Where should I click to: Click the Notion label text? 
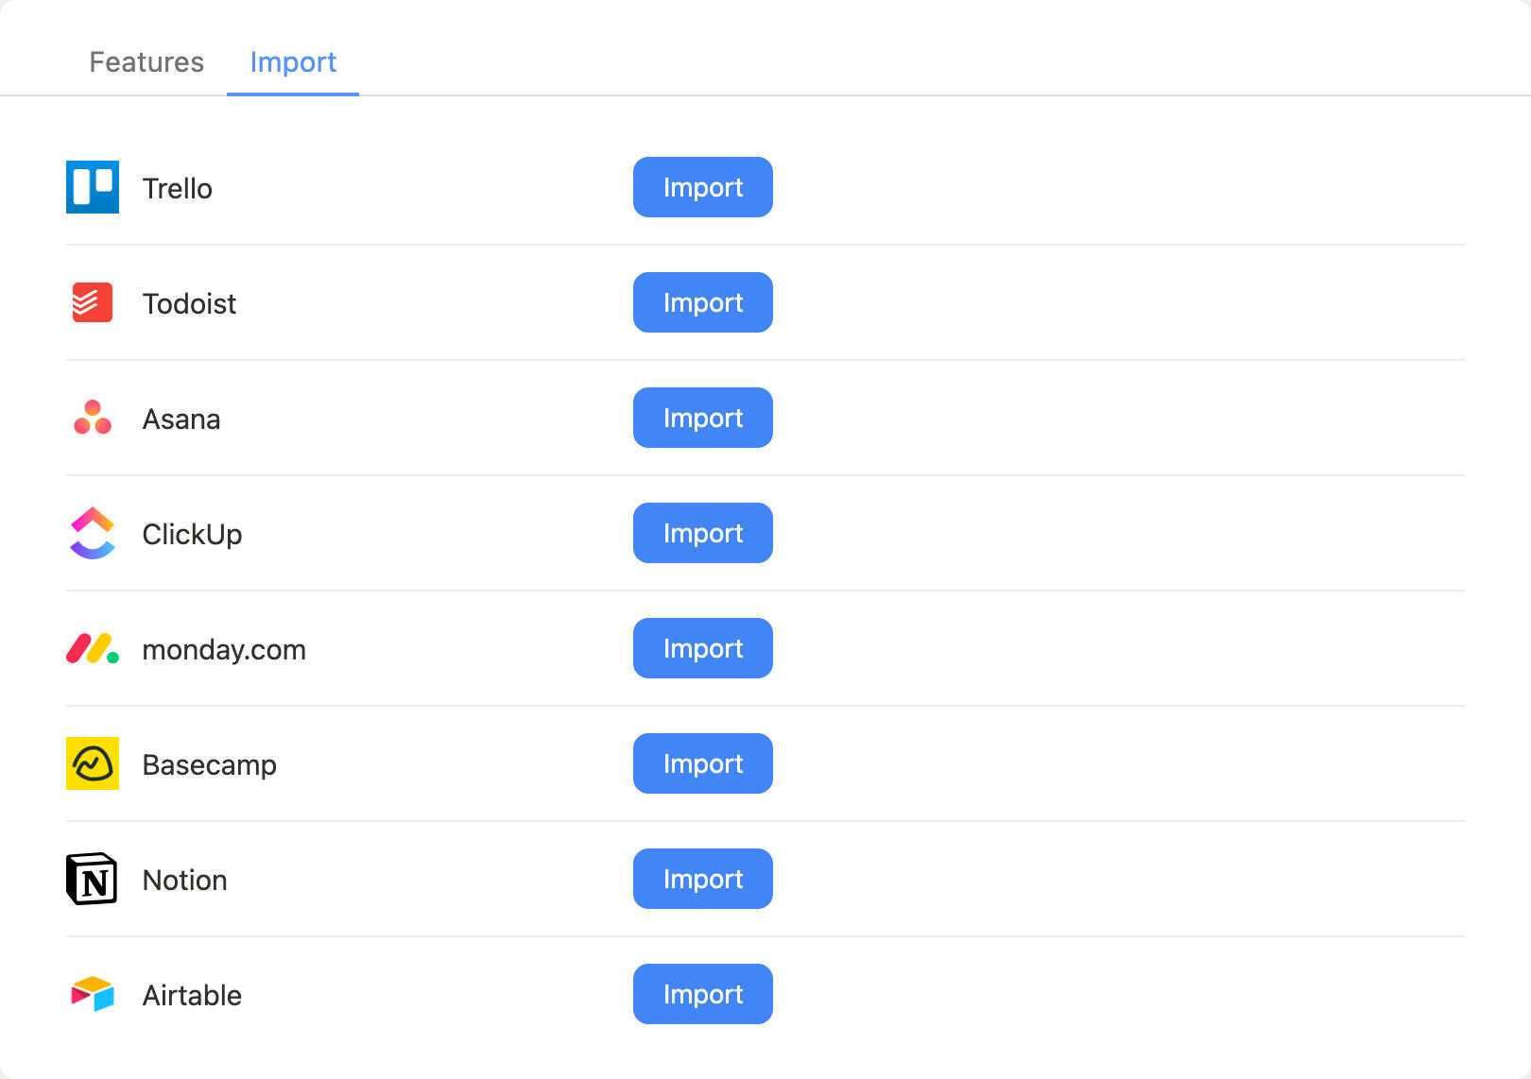(x=184, y=880)
